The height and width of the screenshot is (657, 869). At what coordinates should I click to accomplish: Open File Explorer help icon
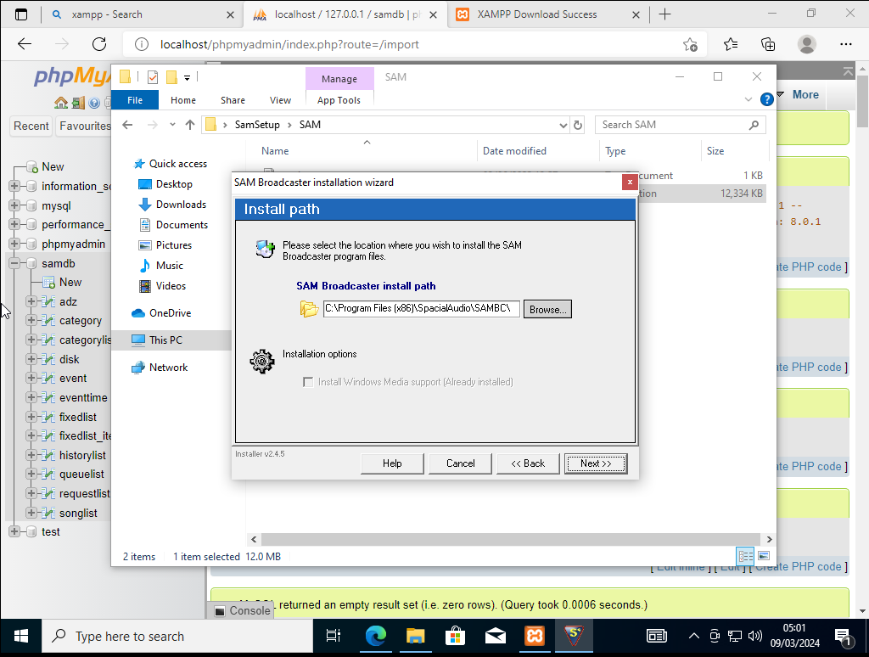coord(766,99)
